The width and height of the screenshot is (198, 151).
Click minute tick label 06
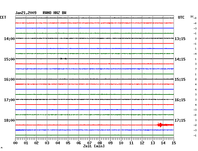(79, 143)
